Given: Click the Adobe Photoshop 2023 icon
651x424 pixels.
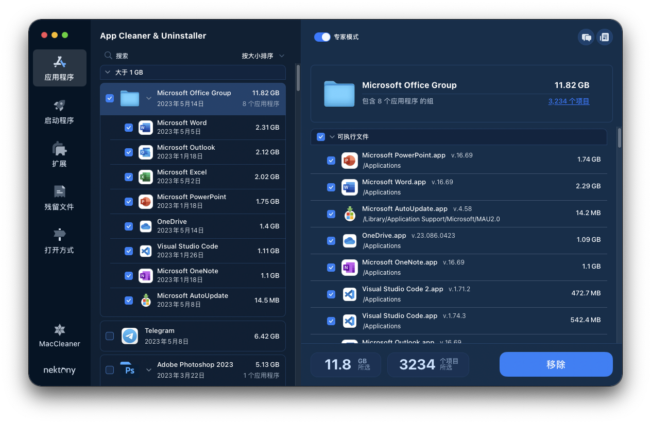Looking at the screenshot, I should click(x=130, y=370).
